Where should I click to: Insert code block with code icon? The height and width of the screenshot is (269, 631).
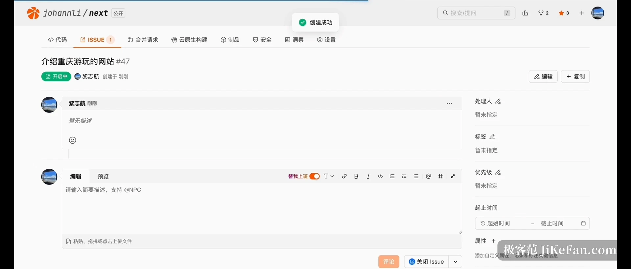click(x=380, y=176)
